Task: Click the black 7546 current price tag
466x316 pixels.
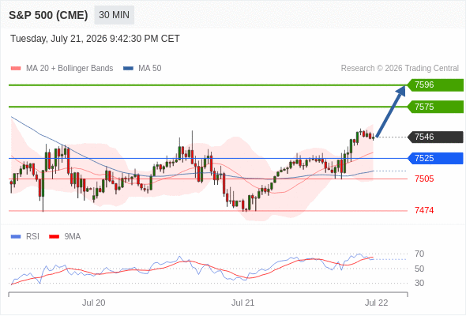Action: click(435, 137)
